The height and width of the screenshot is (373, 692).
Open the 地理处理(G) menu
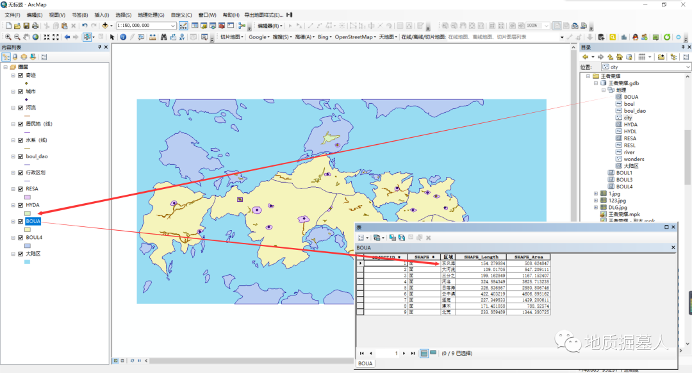pyautogui.click(x=151, y=15)
